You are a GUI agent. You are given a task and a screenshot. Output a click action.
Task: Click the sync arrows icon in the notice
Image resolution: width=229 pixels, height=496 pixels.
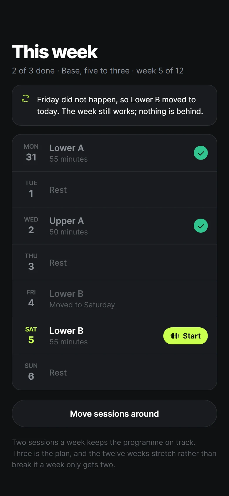(26, 99)
